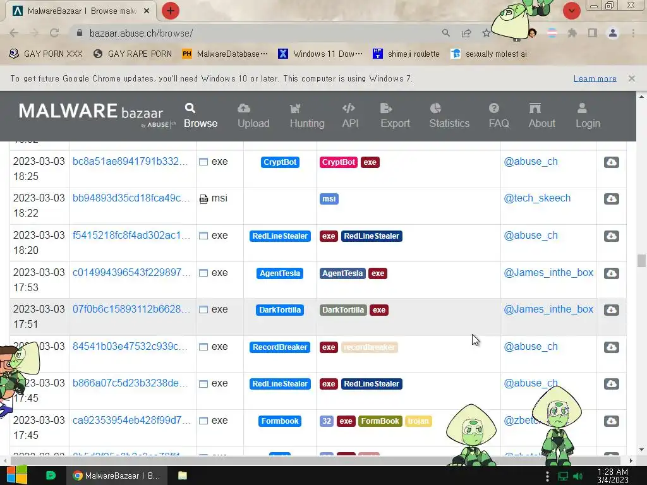647x485 pixels.
Task: Open sample hash bb94893d35cd18fca49c
Action: click(131, 198)
